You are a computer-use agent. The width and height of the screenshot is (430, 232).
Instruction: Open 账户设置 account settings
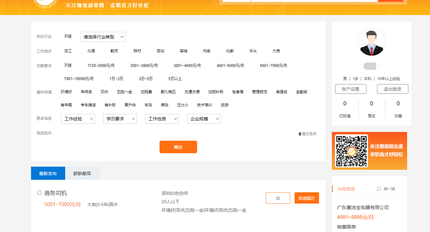tap(350, 89)
